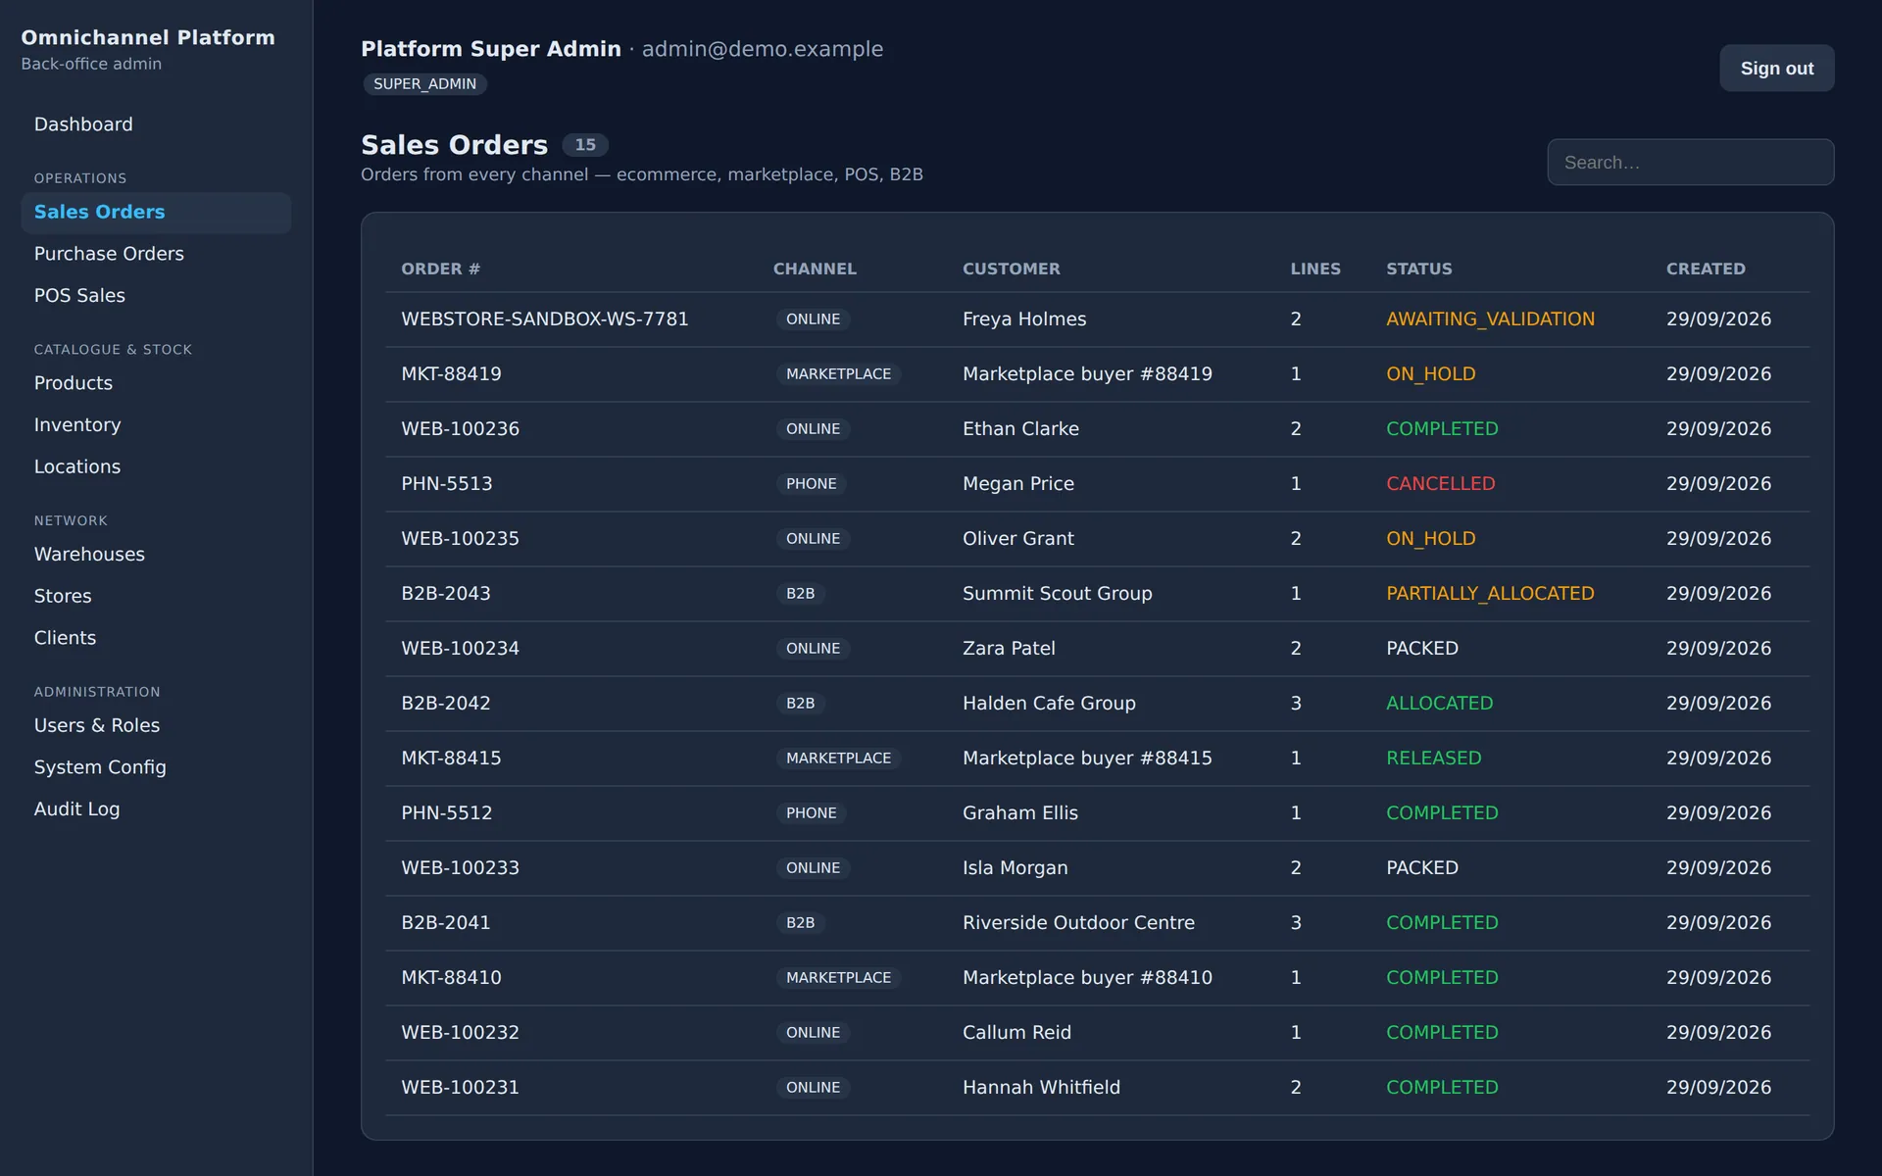1882x1176 pixels.
Task: Click the CREATED column header
Action: pyautogui.click(x=1706, y=269)
